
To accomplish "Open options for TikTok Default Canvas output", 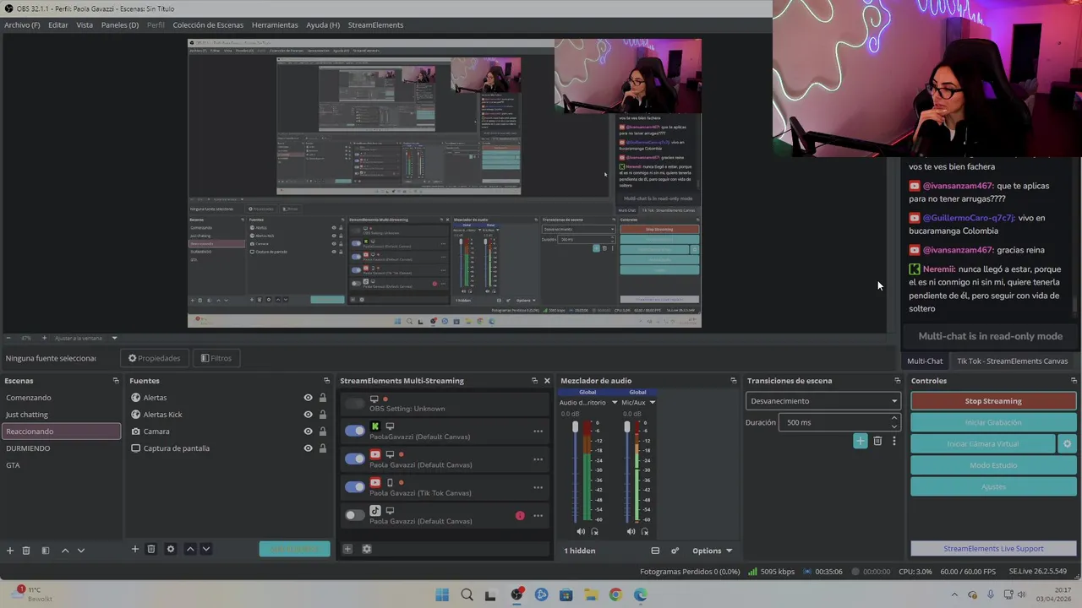I will (538, 516).
